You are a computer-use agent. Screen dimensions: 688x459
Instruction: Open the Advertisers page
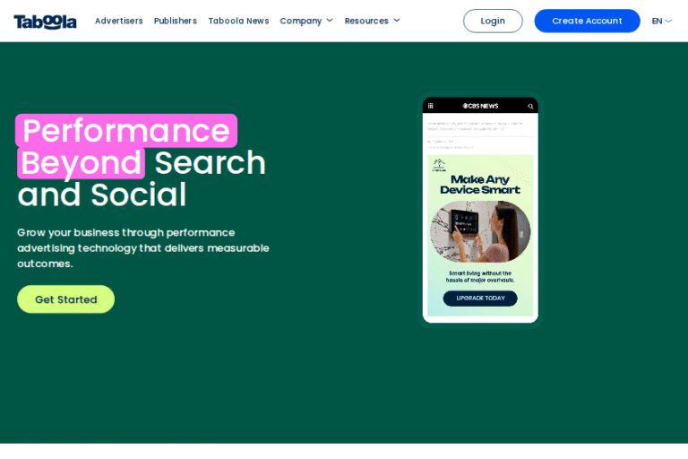click(x=119, y=21)
